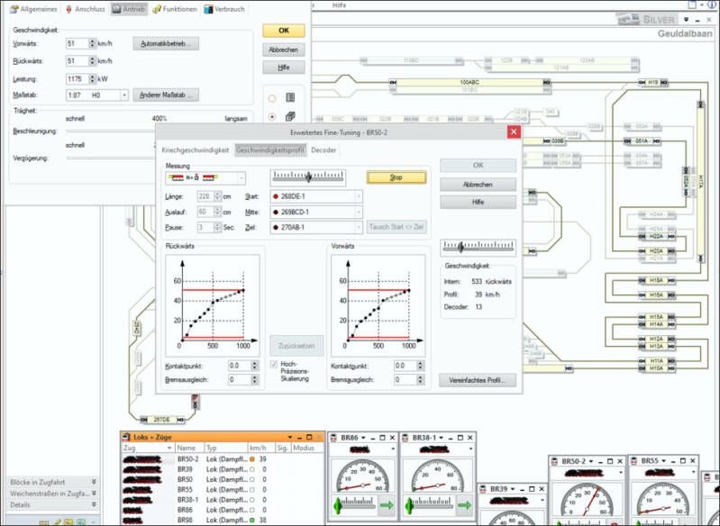Click BR38-1 window locomotive icon
720x526 pixels.
point(405,438)
